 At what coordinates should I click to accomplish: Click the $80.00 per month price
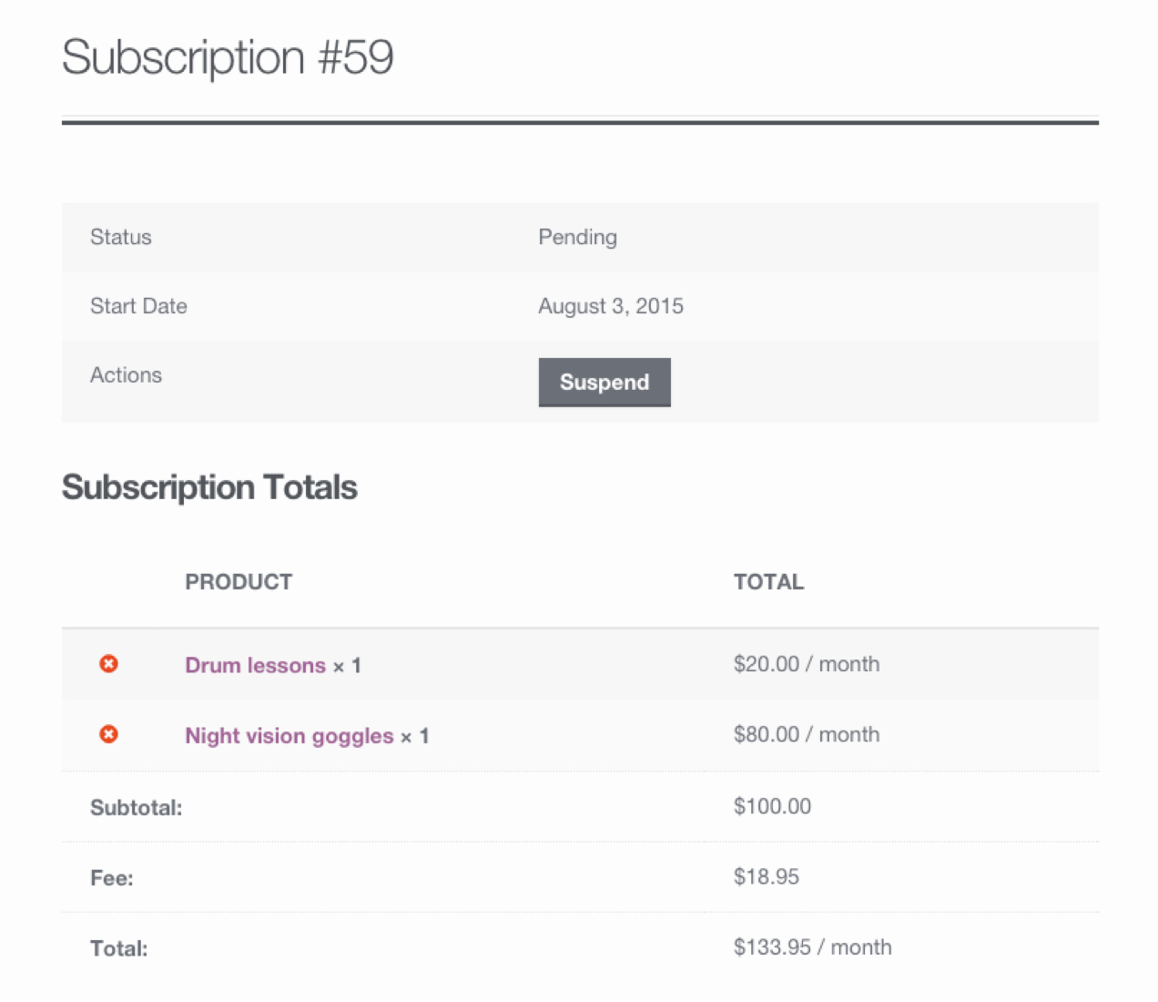[807, 734]
